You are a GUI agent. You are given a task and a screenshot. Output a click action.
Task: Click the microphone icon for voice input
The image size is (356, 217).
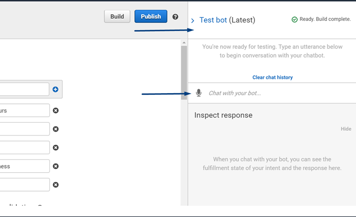coord(199,93)
